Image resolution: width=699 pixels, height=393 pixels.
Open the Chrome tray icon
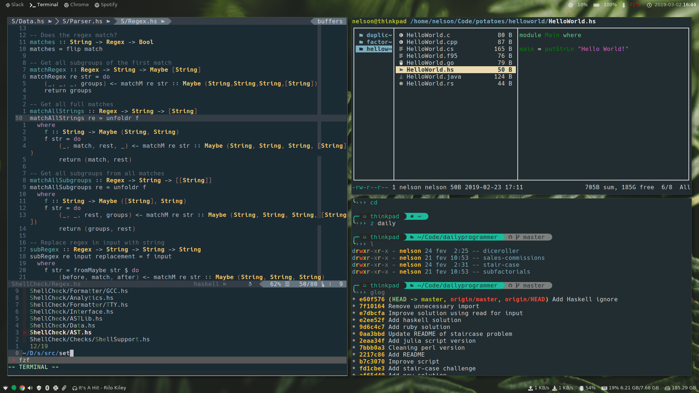(22, 388)
